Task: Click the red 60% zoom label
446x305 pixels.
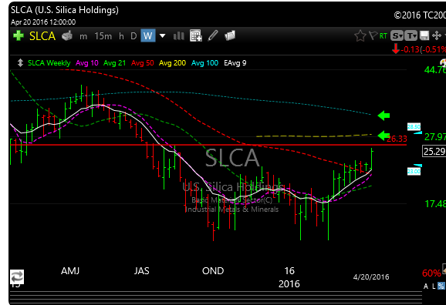Action: pos(431,273)
